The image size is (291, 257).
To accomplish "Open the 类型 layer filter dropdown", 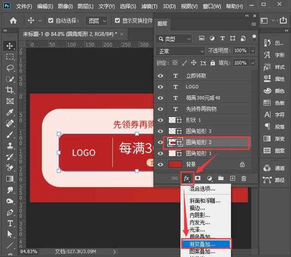I will pyautogui.click(x=178, y=39).
